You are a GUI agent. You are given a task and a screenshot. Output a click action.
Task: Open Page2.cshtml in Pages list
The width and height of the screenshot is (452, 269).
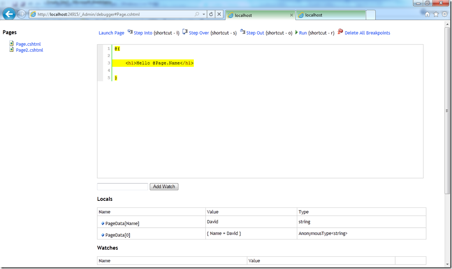pyautogui.click(x=29, y=50)
